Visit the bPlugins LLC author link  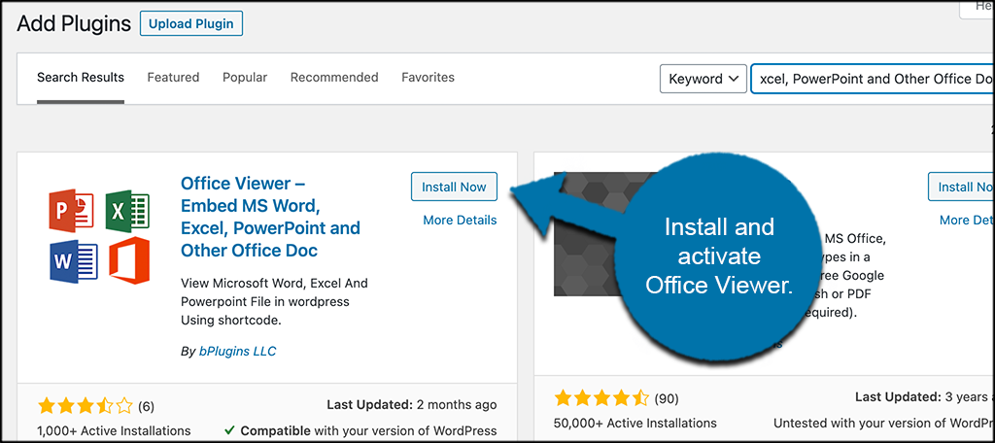tap(238, 351)
